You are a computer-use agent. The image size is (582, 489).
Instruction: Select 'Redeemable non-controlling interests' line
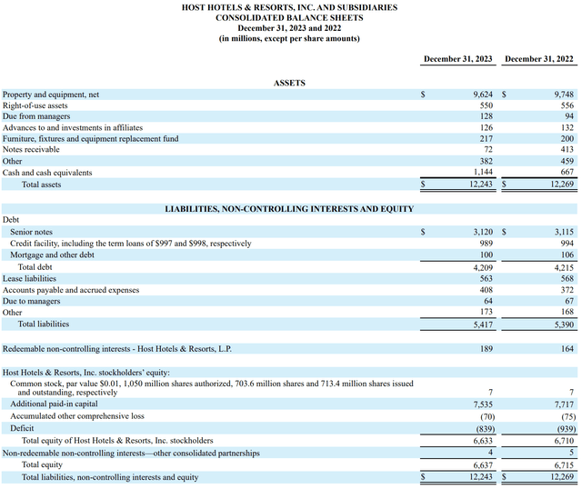click(x=117, y=349)
